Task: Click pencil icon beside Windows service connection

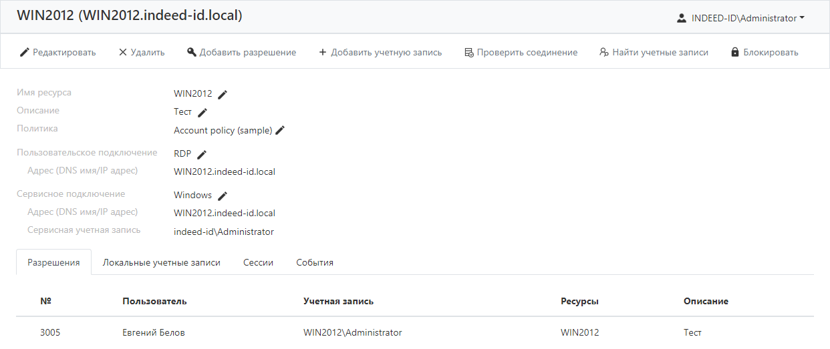Action: (223, 196)
